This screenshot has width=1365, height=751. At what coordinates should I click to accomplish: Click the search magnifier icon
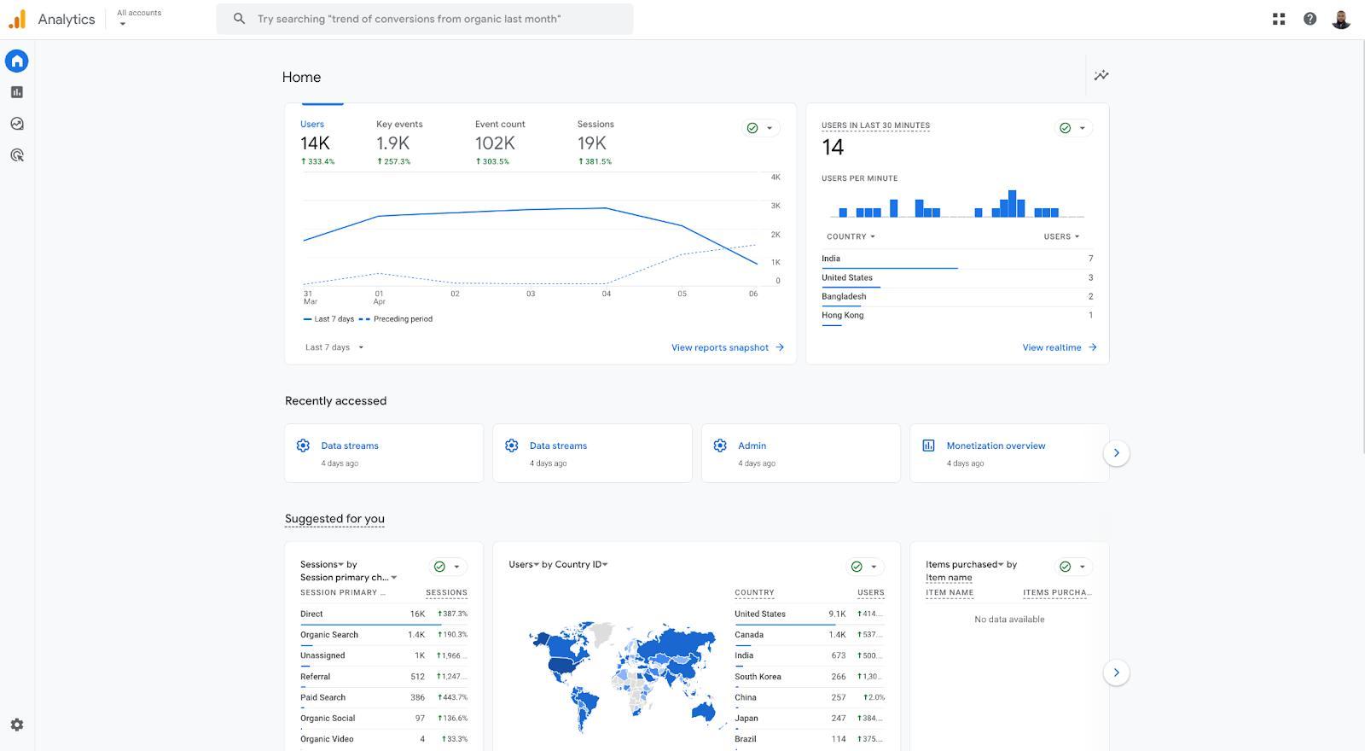[x=239, y=19]
